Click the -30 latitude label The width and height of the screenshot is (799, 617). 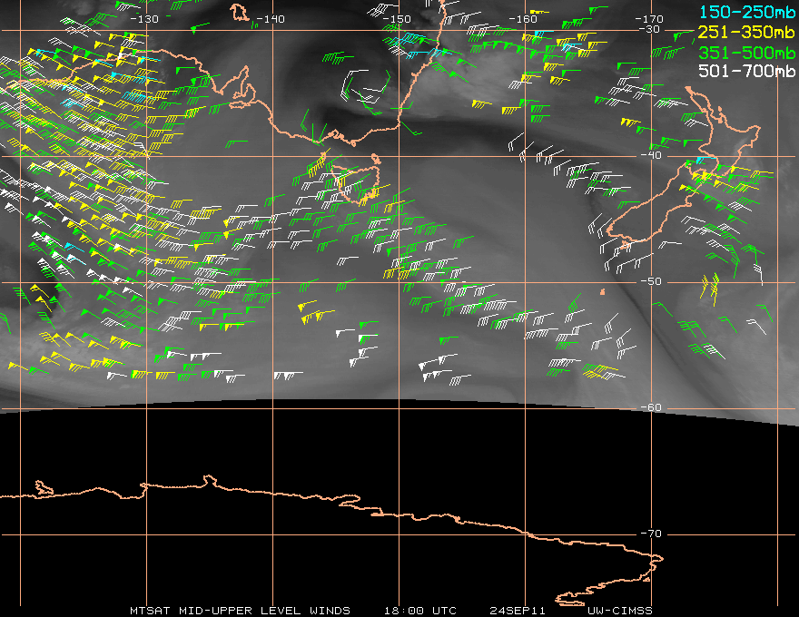[649, 29]
